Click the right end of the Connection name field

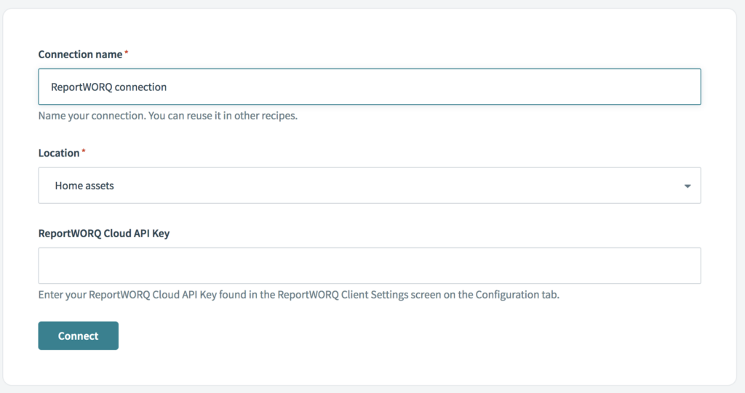pos(684,87)
